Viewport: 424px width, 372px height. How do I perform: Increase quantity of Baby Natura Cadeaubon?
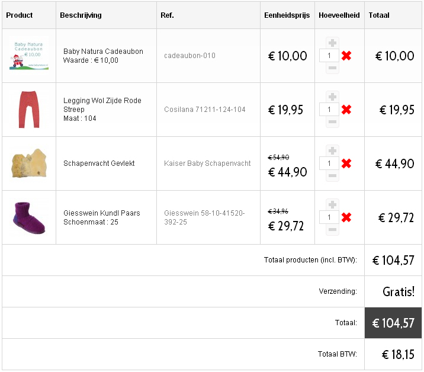tap(332, 43)
